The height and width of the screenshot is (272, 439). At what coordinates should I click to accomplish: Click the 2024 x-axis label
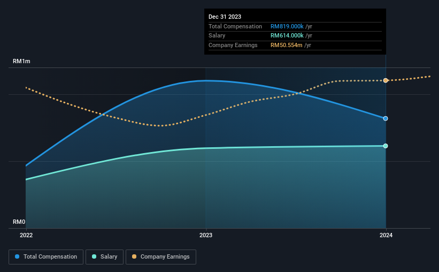(x=386, y=235)
